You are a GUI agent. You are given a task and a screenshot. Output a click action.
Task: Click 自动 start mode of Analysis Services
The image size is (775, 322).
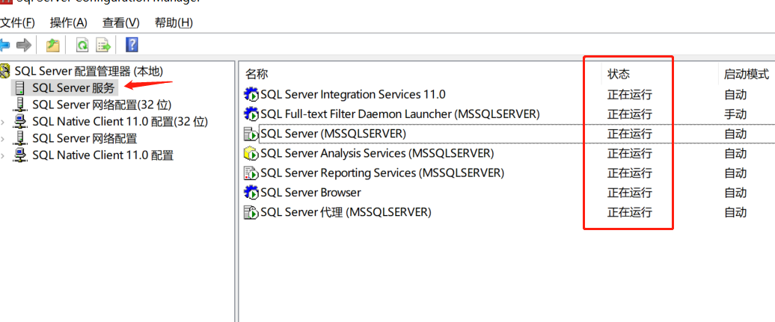point(735,154)
